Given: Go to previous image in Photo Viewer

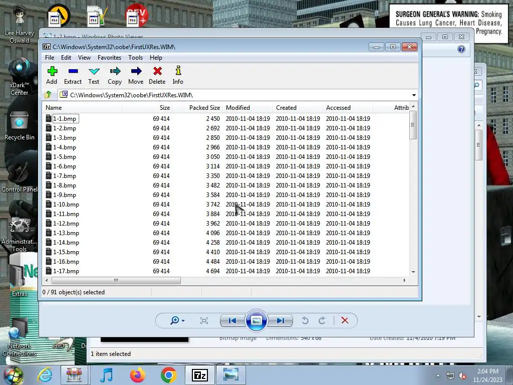Looking at the screenshot, I should click(x=232, y=320).
